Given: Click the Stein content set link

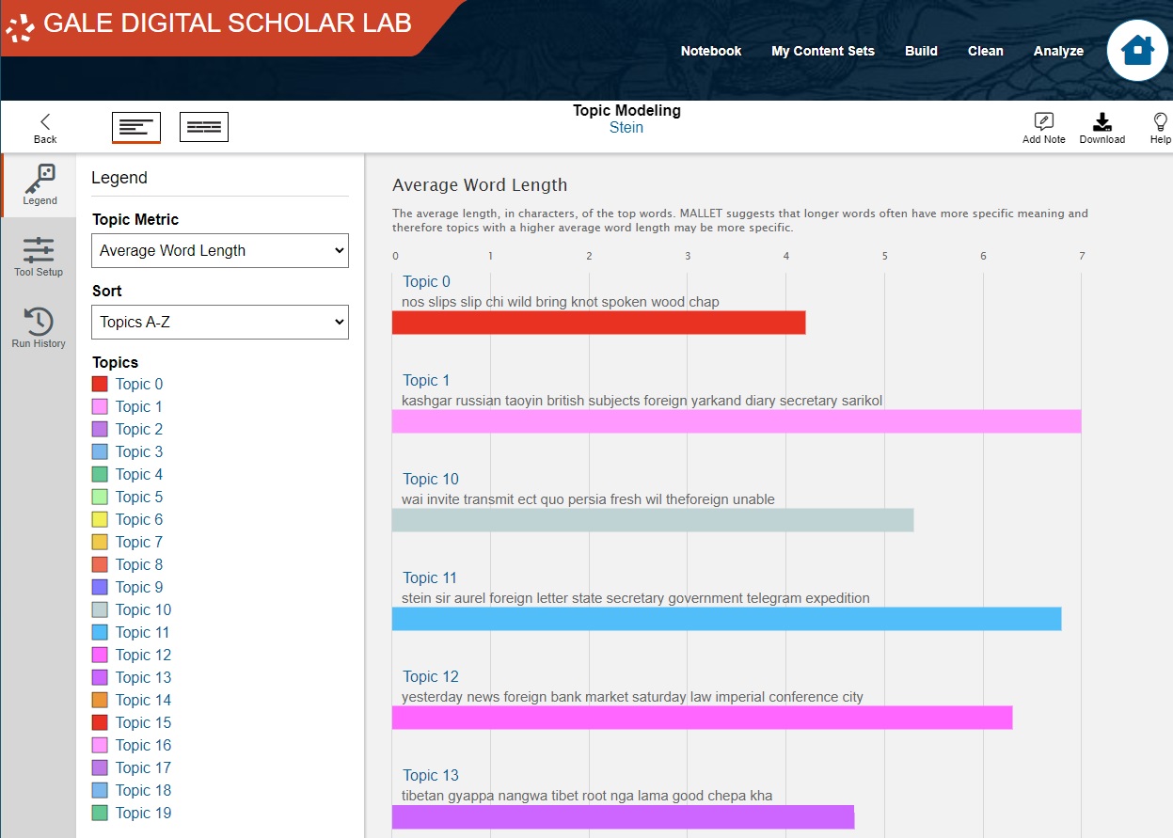Looking at the screenshot, I should pyautogui.click(x=626, y=128).
